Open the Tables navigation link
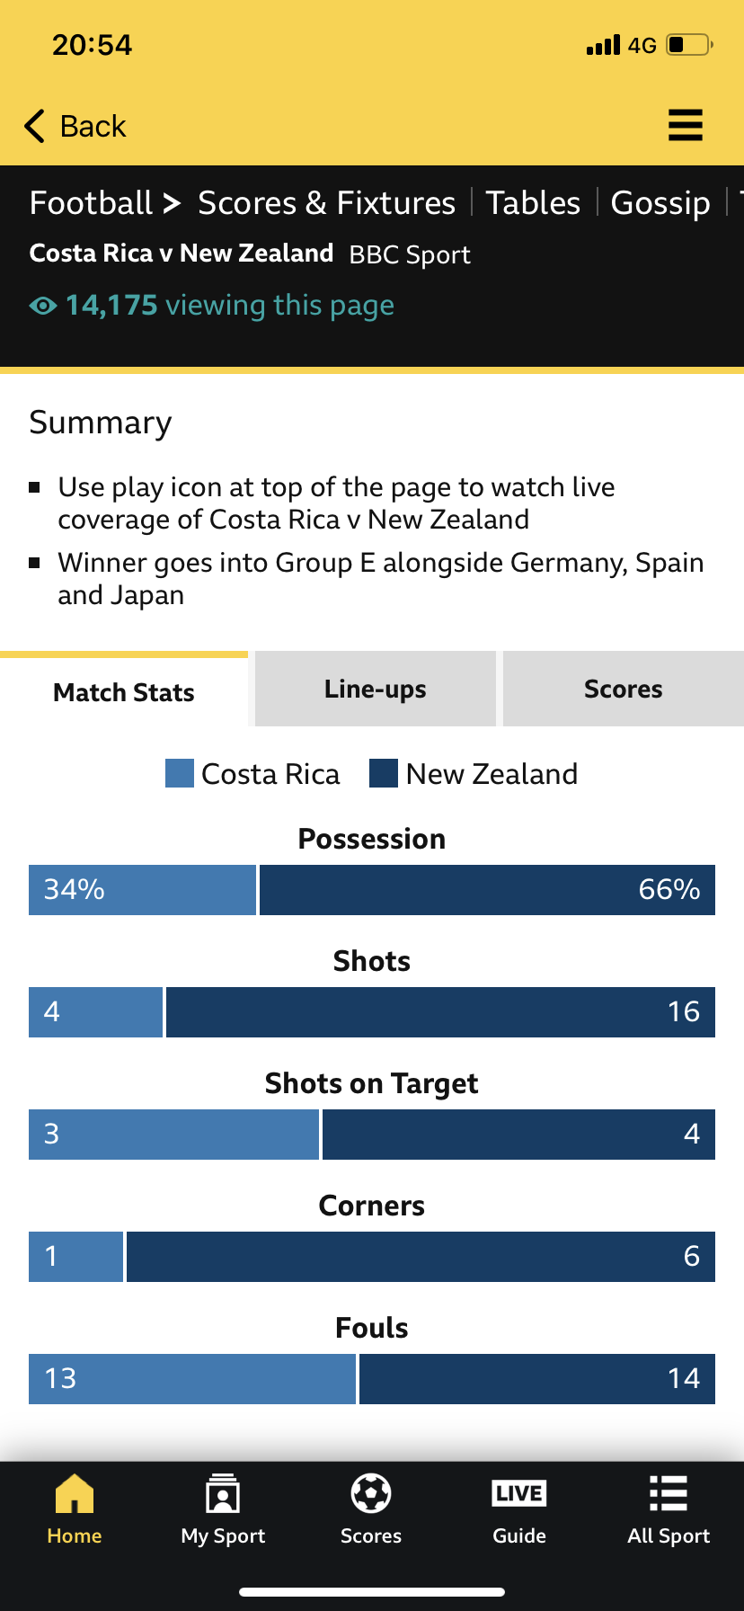This screenshot has width=744, height=1611. [x=533, y=203]
